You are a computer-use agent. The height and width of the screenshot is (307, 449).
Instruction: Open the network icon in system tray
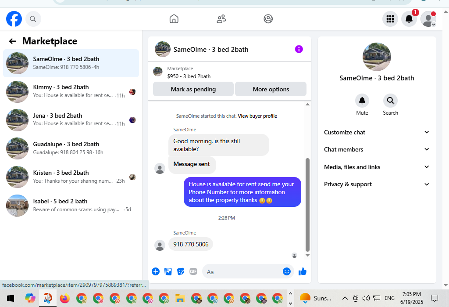(x=377, y=298)
